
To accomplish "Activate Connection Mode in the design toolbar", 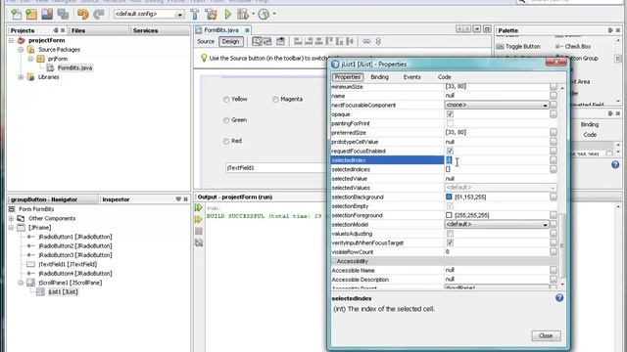I will click(x=267, y=41).
